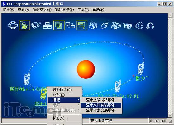Select the Information Synchronization service icon

point(70,25)
